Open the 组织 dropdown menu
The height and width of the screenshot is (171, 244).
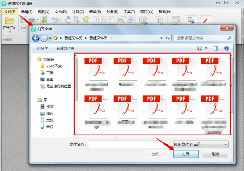(x=42, y=48)
